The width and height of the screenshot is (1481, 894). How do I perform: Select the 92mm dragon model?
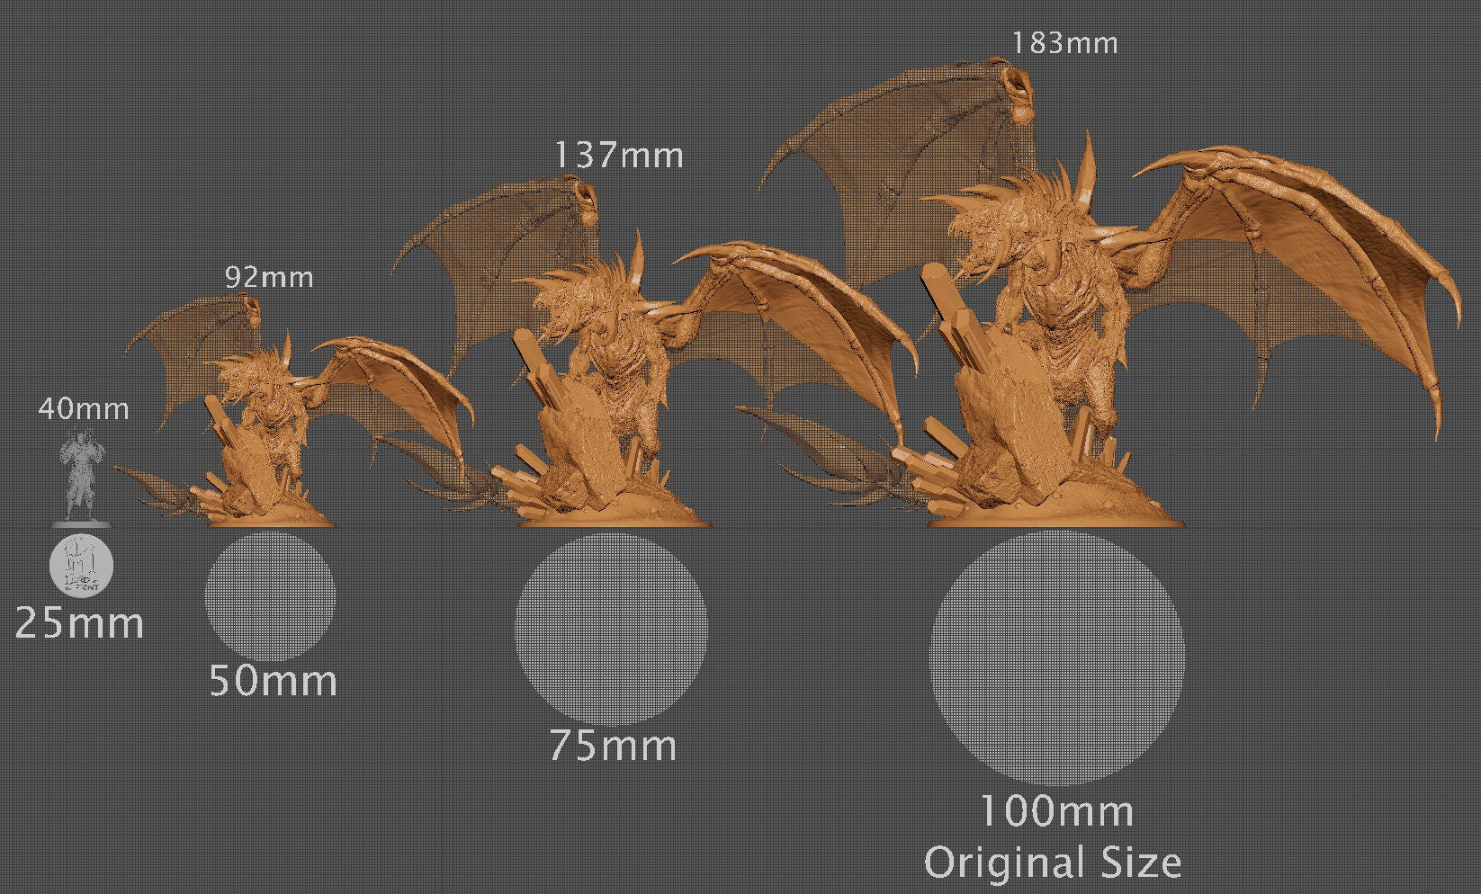click(292, 412)
